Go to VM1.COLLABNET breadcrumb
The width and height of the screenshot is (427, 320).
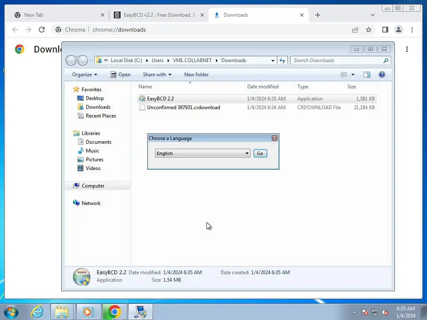pos(192,60)
